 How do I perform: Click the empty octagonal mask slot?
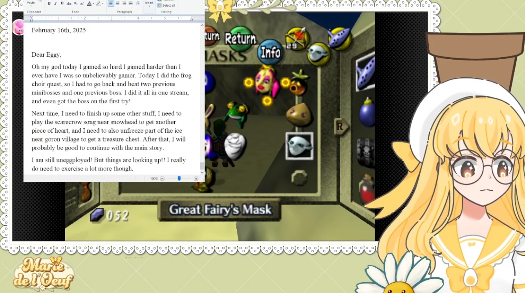(299, 178)
